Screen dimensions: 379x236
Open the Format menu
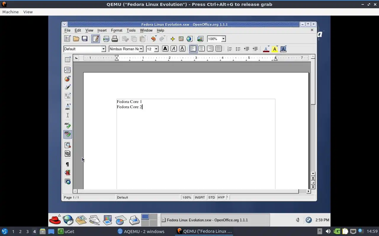[117, 30]
